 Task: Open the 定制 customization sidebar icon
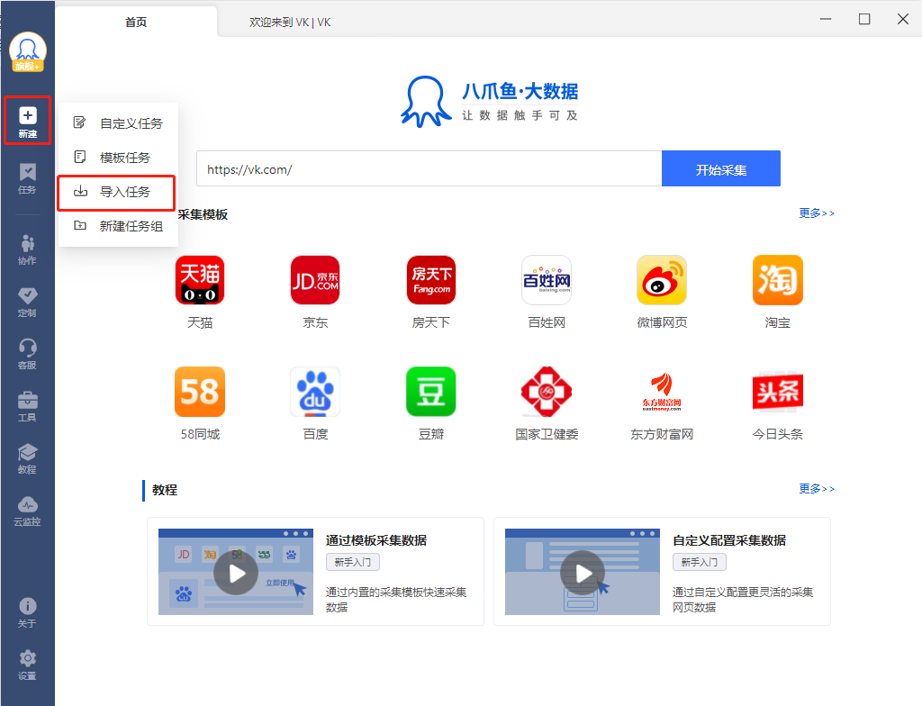coord(28,303)
